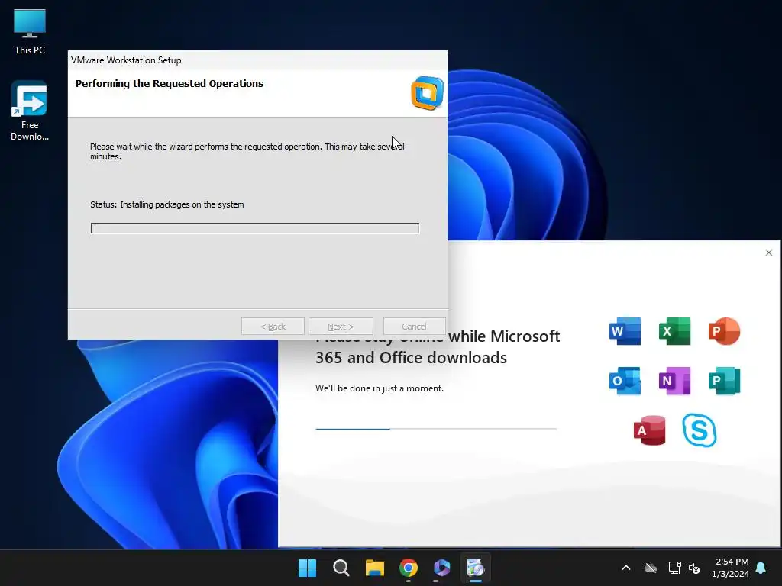
Task: Click 'Status: Installing packages on the system' text
Action: coord(167,204)
